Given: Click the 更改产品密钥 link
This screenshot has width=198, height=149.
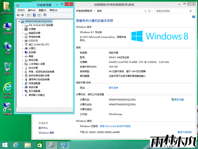Looking at the screenshot, I should click(x=184, y=132).
